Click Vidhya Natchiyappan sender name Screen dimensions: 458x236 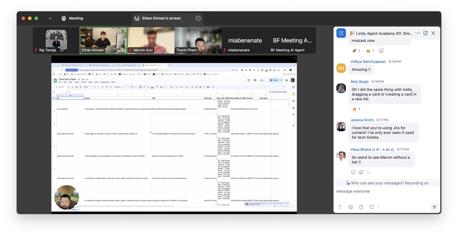pos(368,61)
